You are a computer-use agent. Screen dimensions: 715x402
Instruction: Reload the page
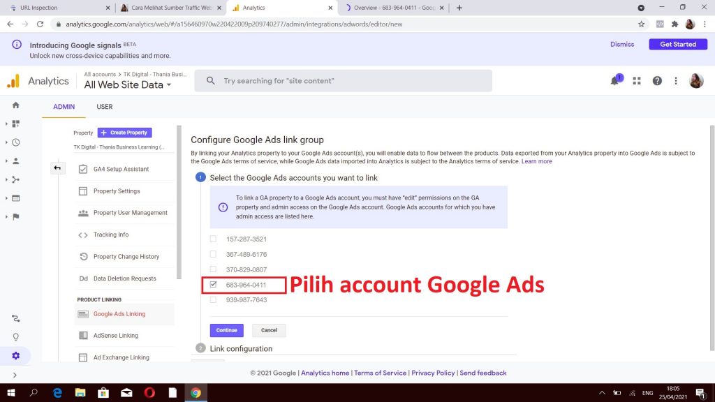point(40,24)
